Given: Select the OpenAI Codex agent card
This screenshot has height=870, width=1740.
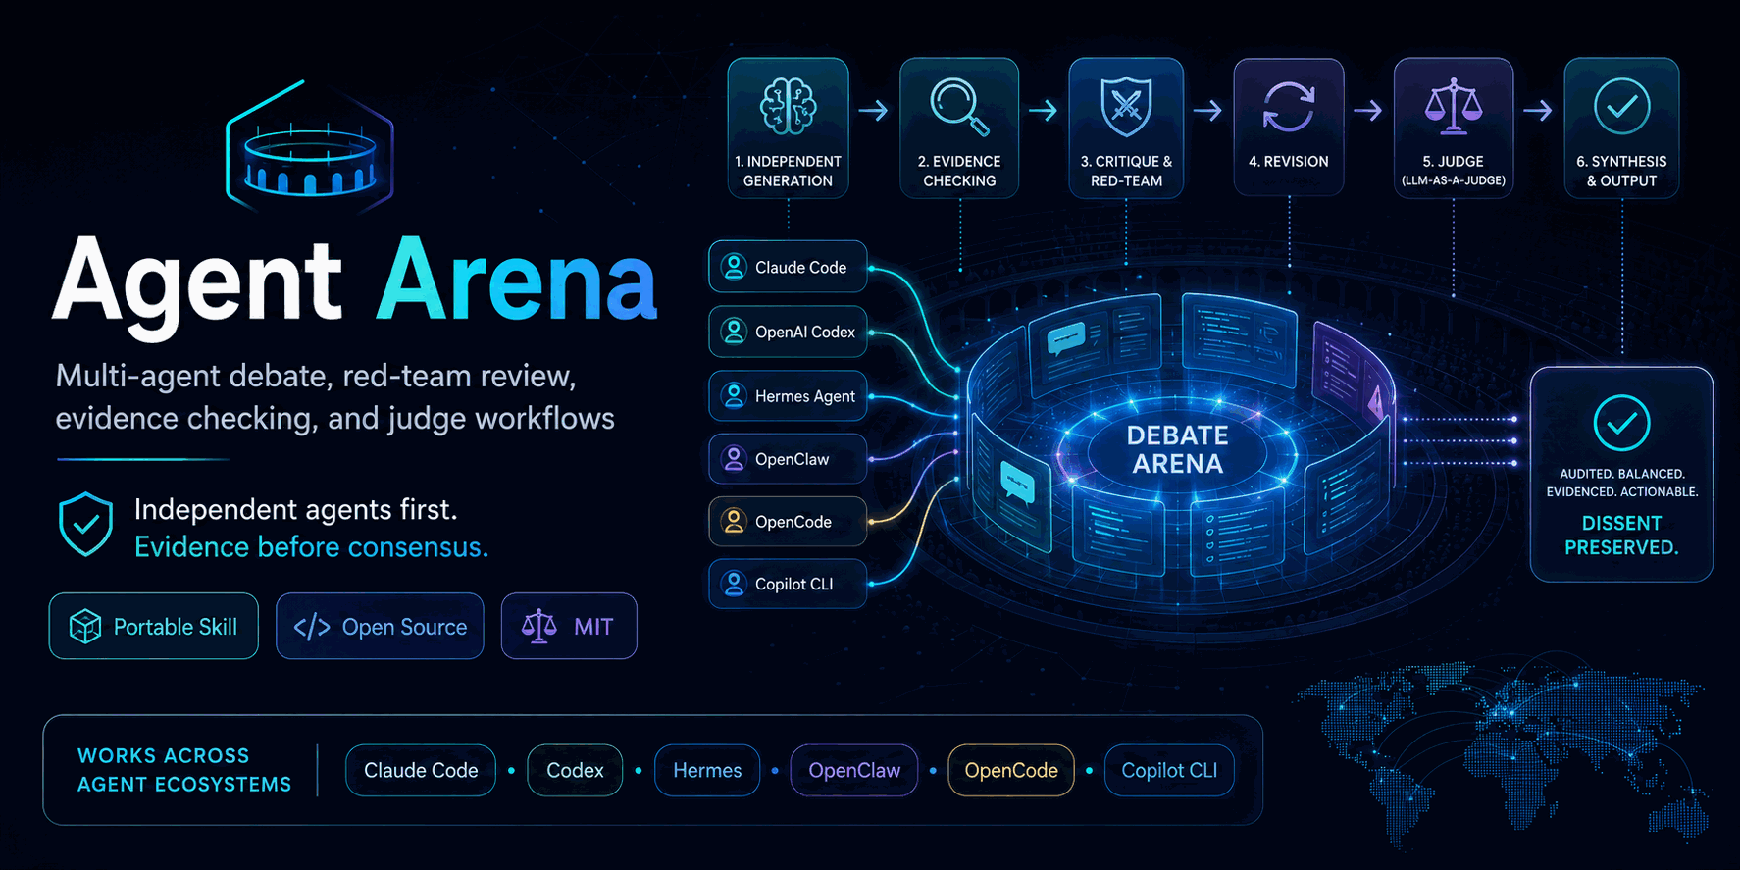Looking at the screenshot, I should pyautogui.click(x=788, y=332).
